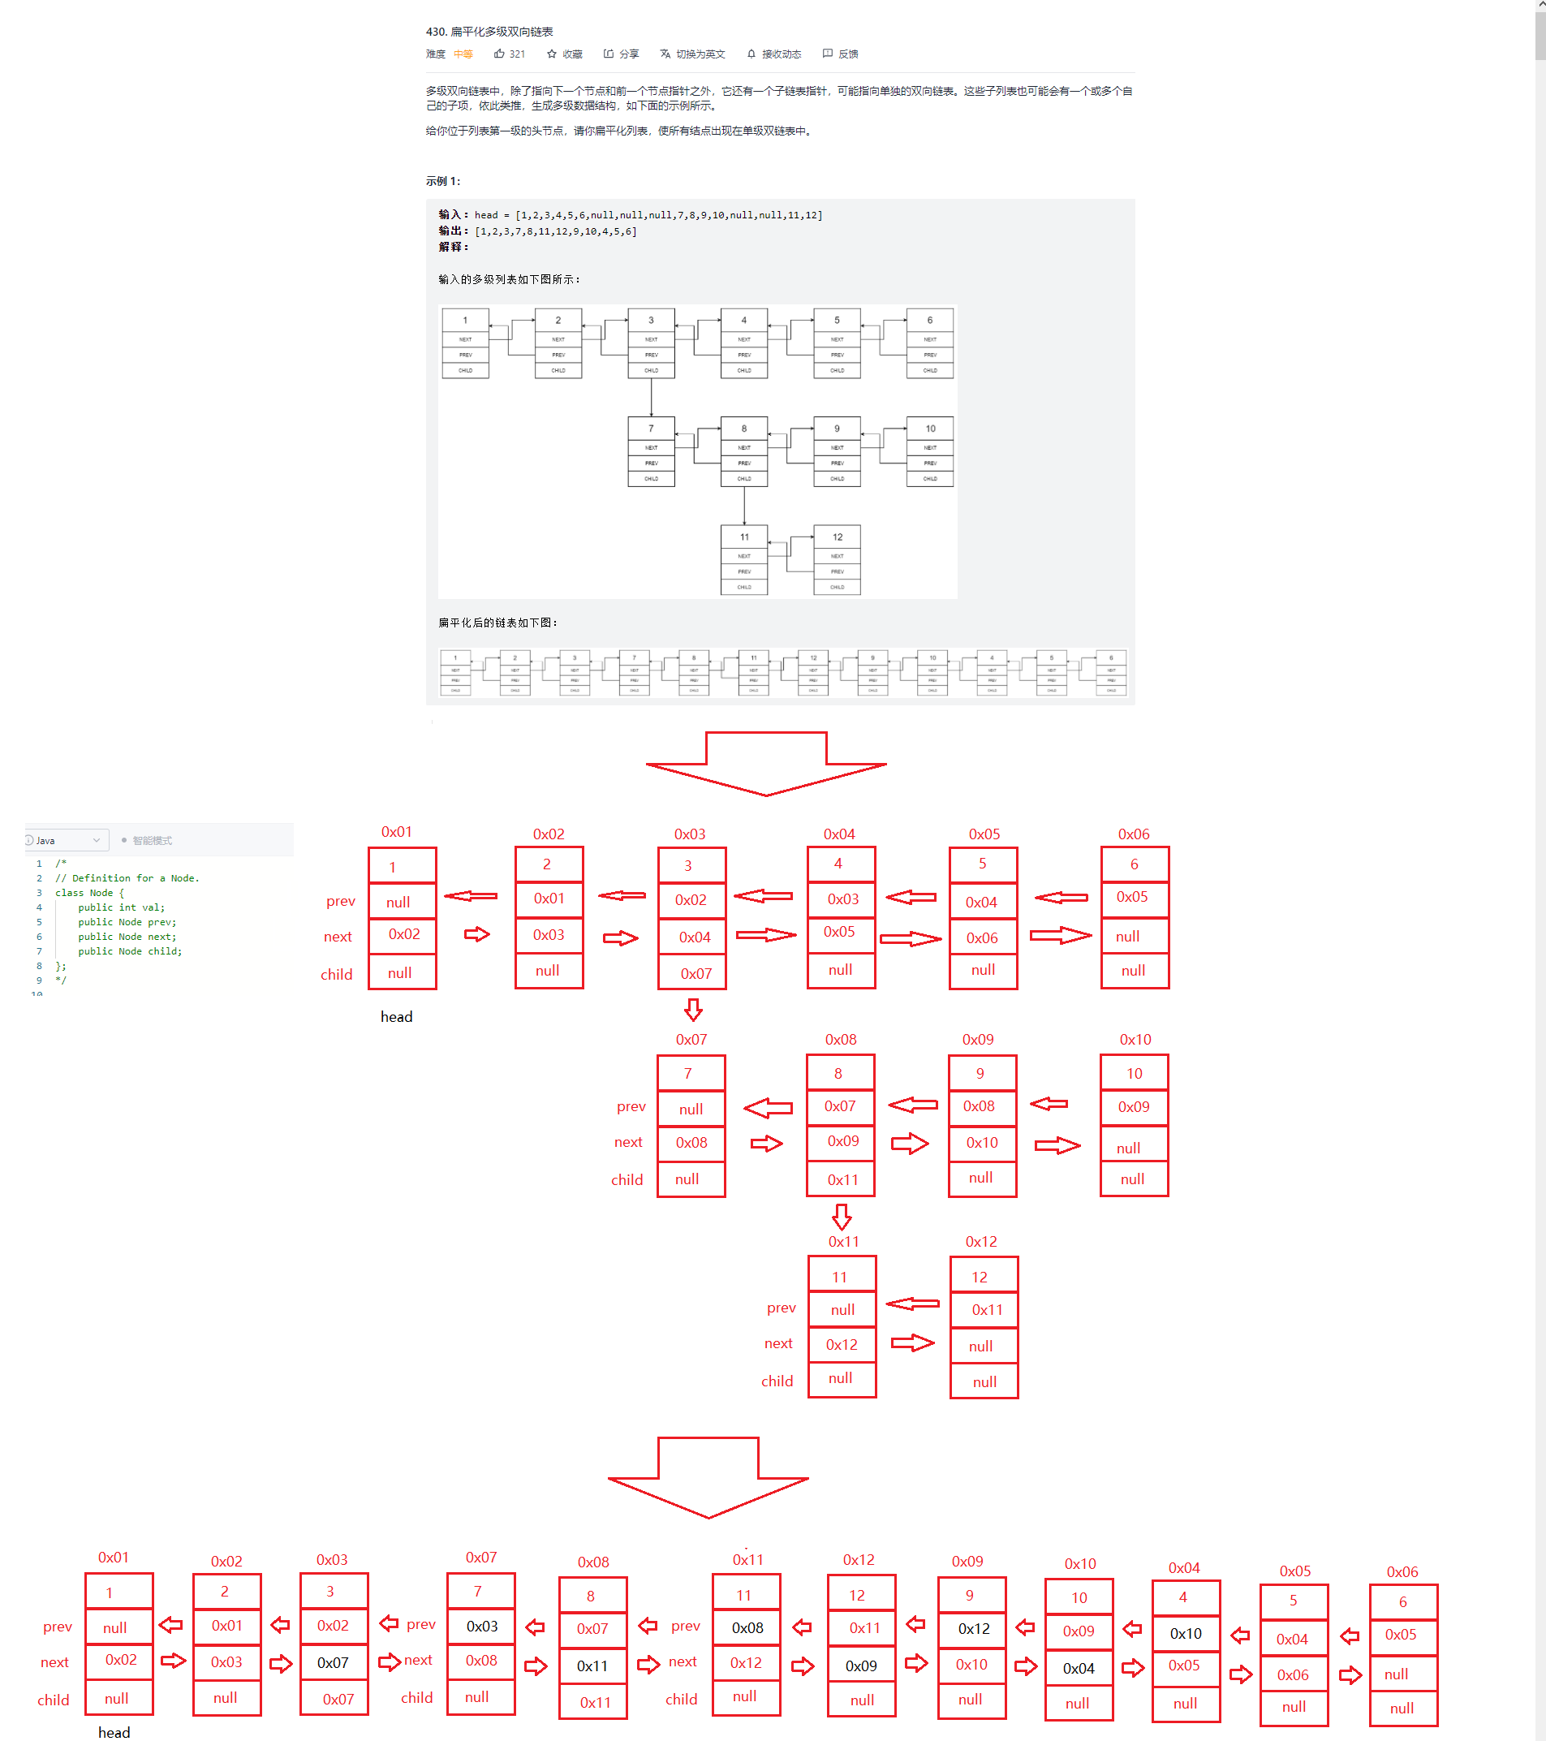Screen dimensions: 1546x1741
Task: Click the 智能模式 status dot
Action: click(124, 840)
